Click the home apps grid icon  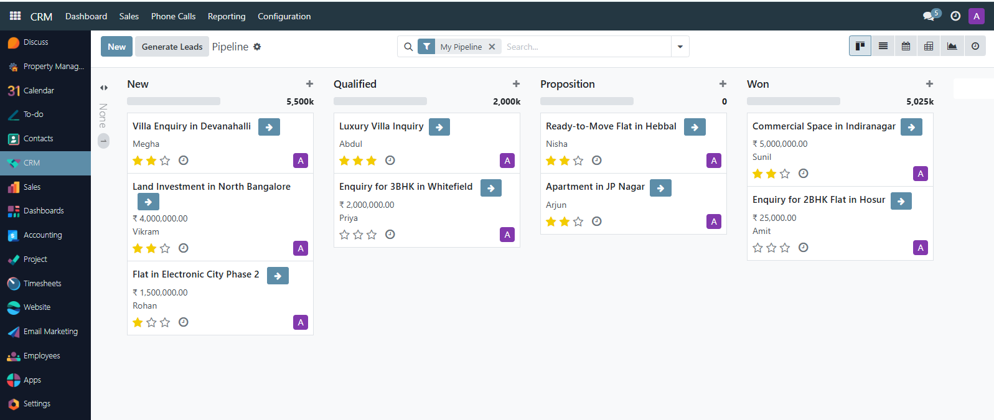pyautogui.click(x=15, y=16)
